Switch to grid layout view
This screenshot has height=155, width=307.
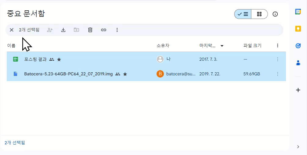[259, 14]
